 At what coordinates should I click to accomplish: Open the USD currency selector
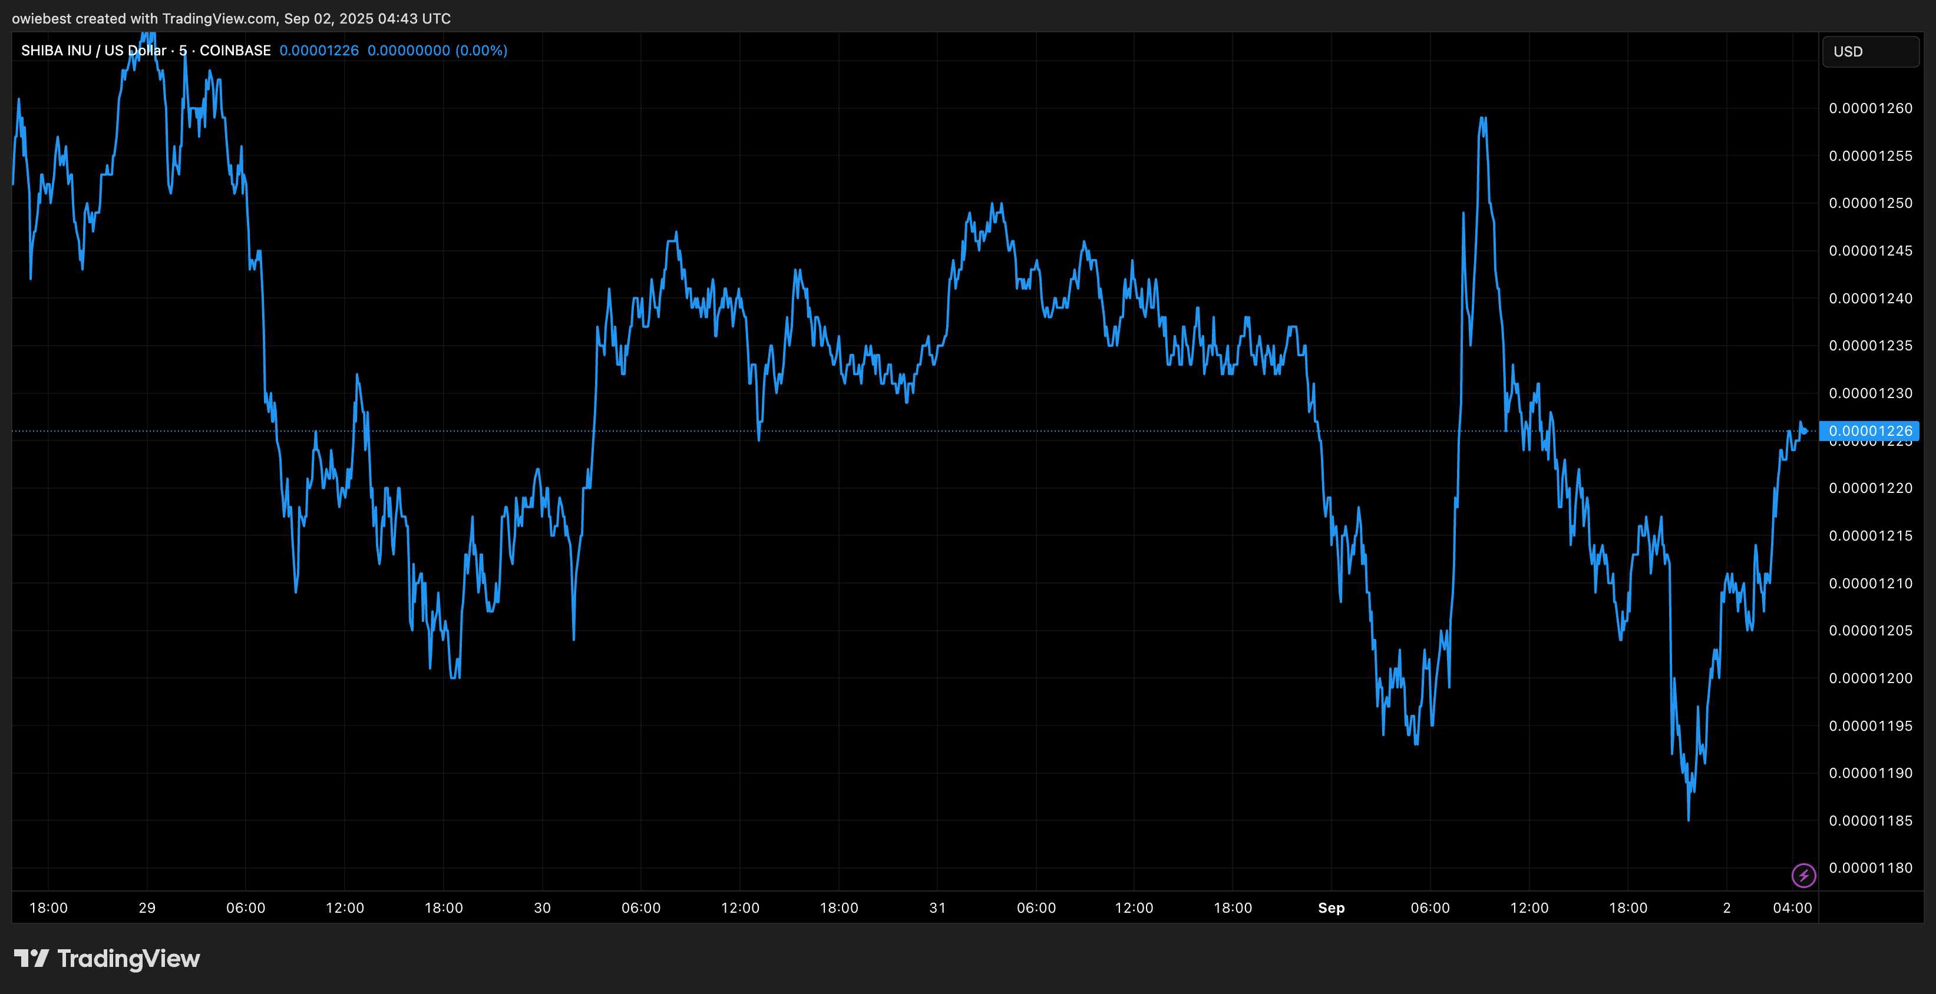point(1871,52)
